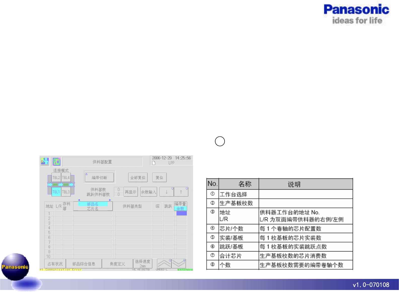The height and width of the screenshot is (292, 399).
Task: Click the 选择速度 2mm button
Action: (x=143, y=264)
